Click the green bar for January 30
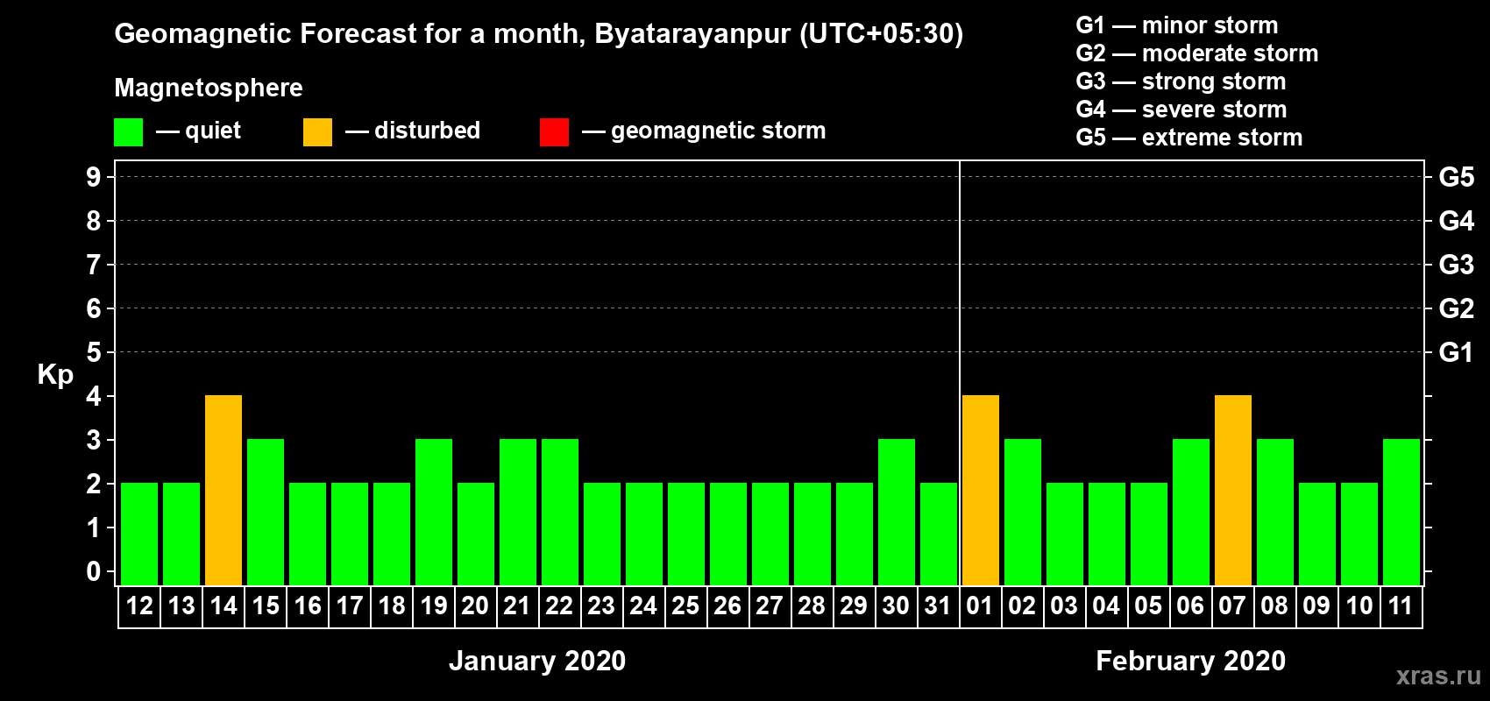1490x701 pixels. coord(897,512)
